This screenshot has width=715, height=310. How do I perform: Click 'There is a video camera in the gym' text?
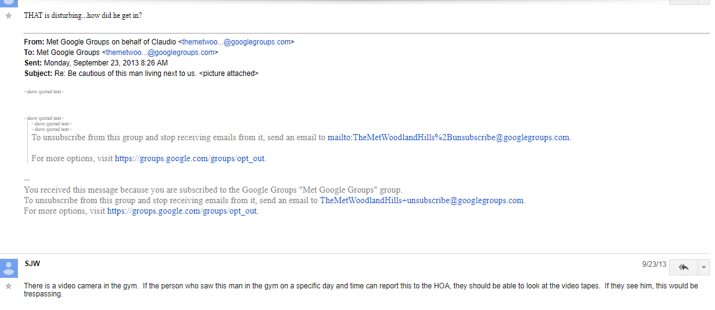pos(82,286)
